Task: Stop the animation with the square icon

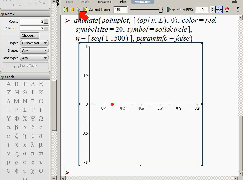Action: [x=72, y=10]
